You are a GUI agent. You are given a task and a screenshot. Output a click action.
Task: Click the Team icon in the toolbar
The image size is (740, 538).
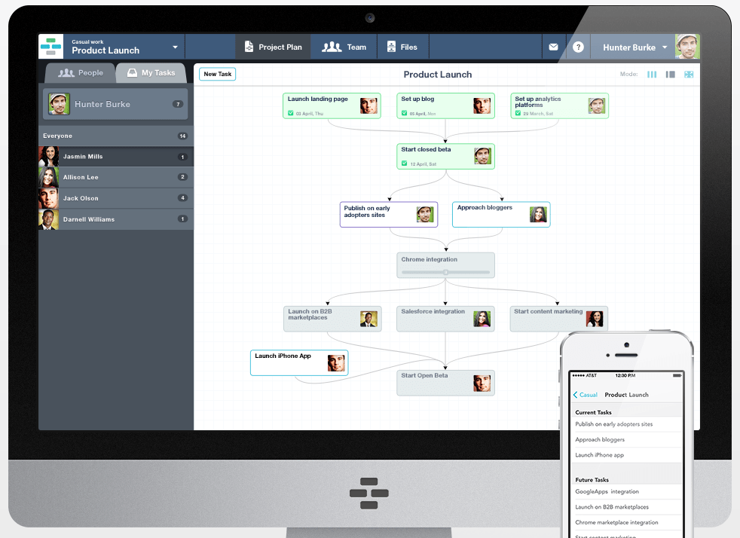click(x=332, y=46)
